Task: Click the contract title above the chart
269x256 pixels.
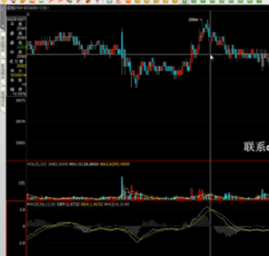Action: (28, 8)
